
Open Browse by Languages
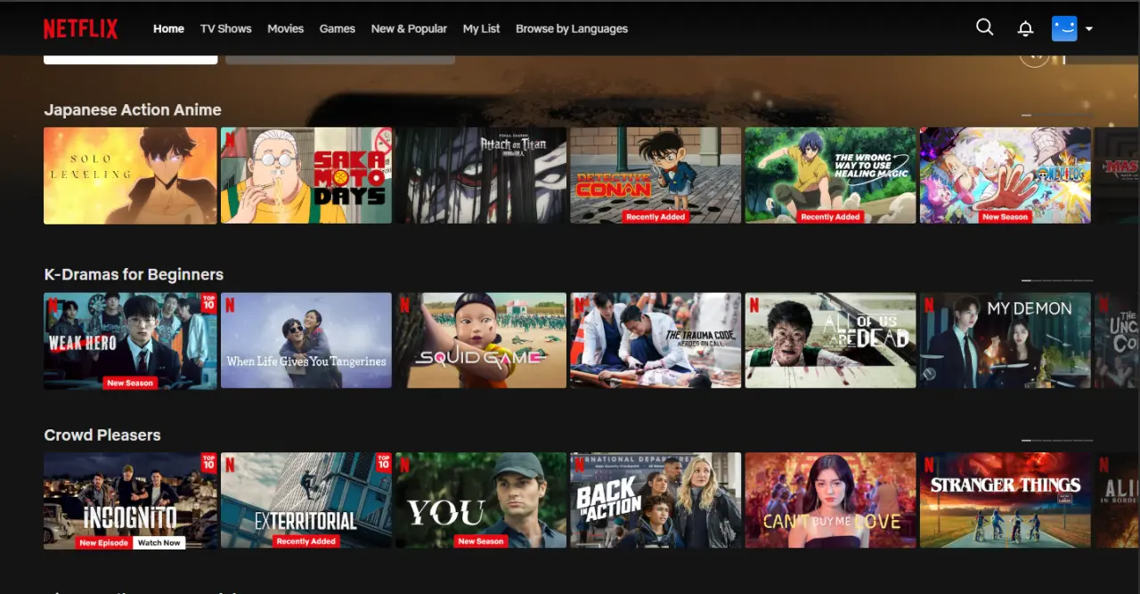click(x=572, y=28)
